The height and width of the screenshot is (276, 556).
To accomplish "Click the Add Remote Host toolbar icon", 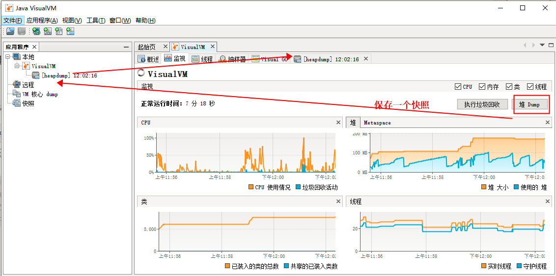I will click(x=36, y=31).
